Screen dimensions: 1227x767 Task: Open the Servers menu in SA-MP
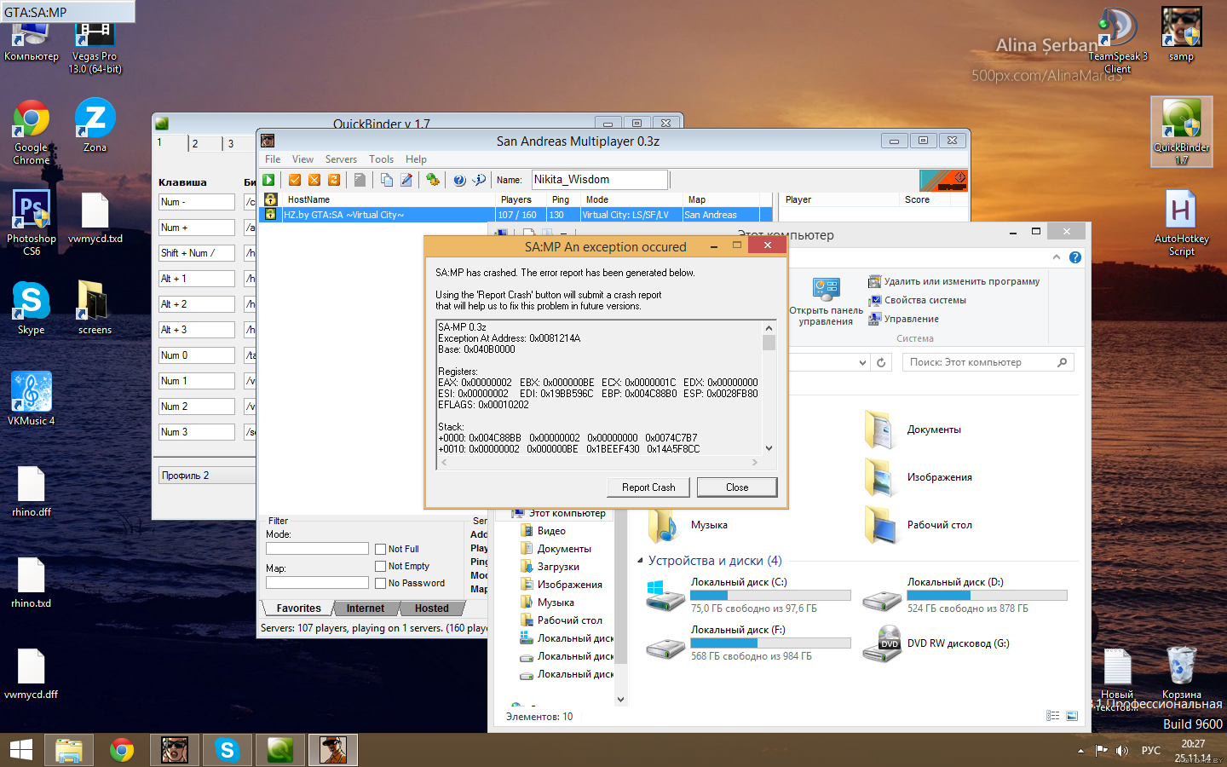341,159
